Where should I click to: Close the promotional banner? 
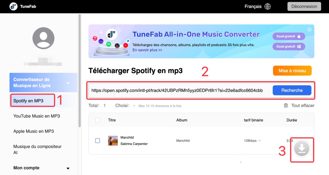310,29
